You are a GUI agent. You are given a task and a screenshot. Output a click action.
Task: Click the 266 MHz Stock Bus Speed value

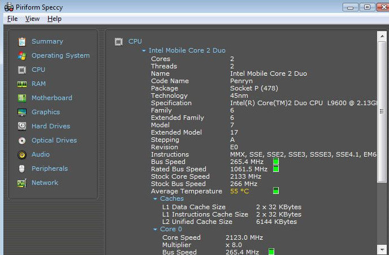[x=243, y=184]
